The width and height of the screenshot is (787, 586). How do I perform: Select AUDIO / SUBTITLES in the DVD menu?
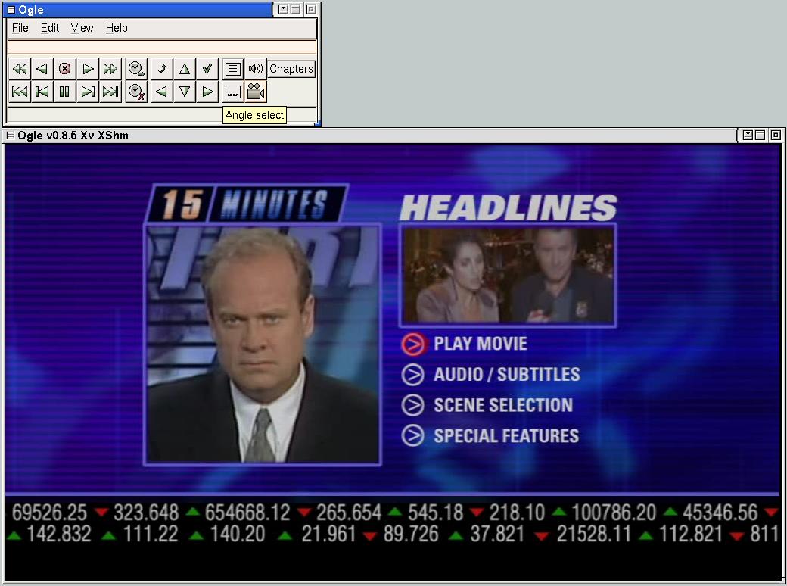(491, 375)
